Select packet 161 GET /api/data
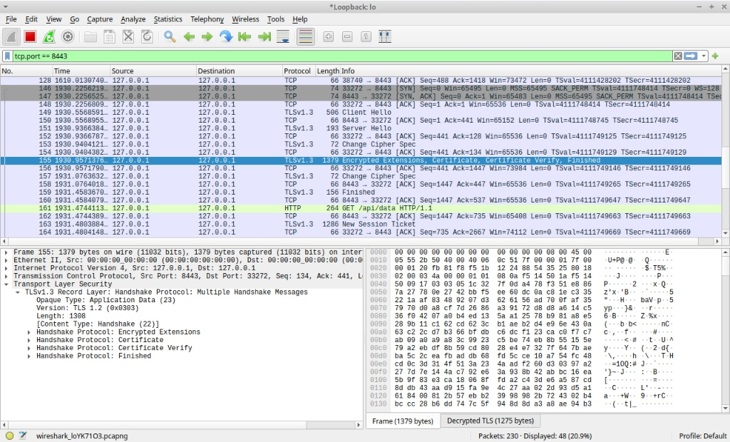Screen dimensions: 730x442 pos(361,208)
